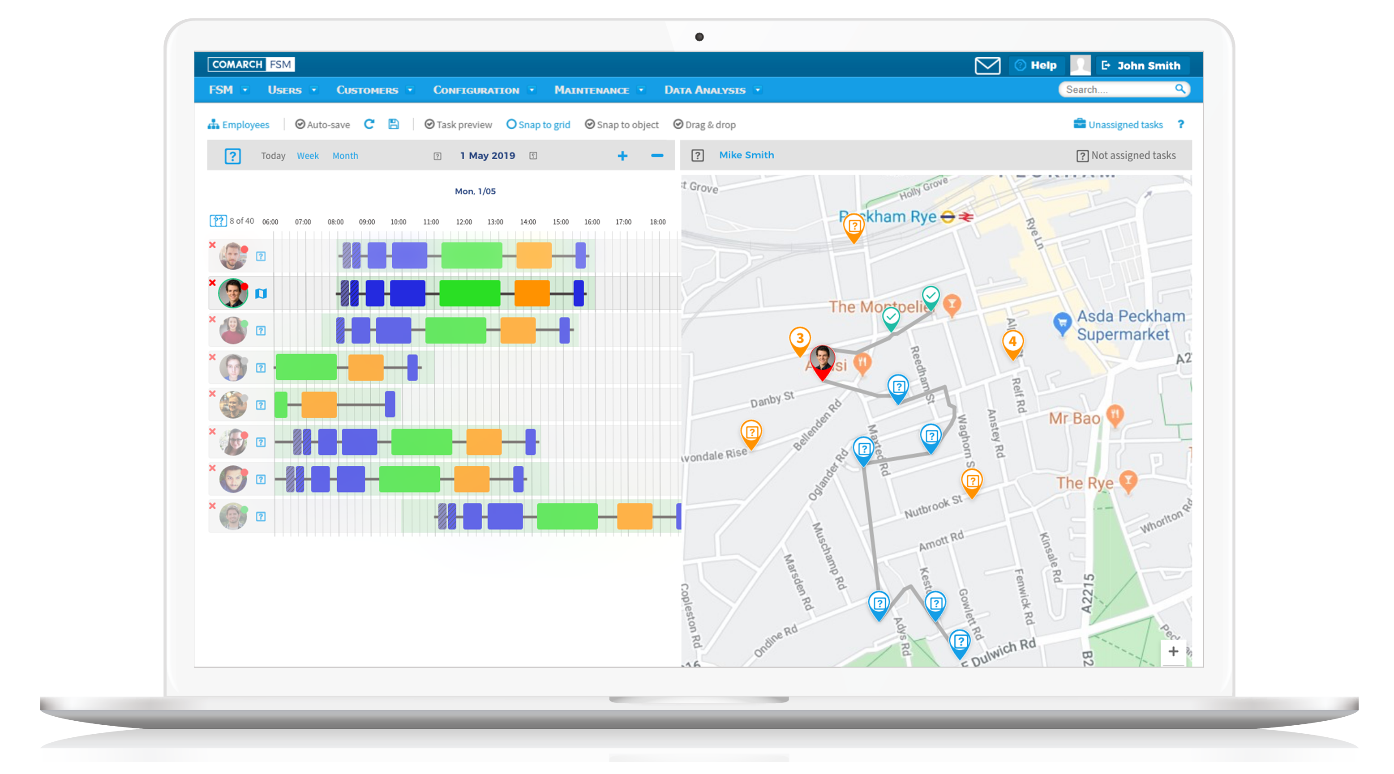Remove first employee with red X

point(212,245)
